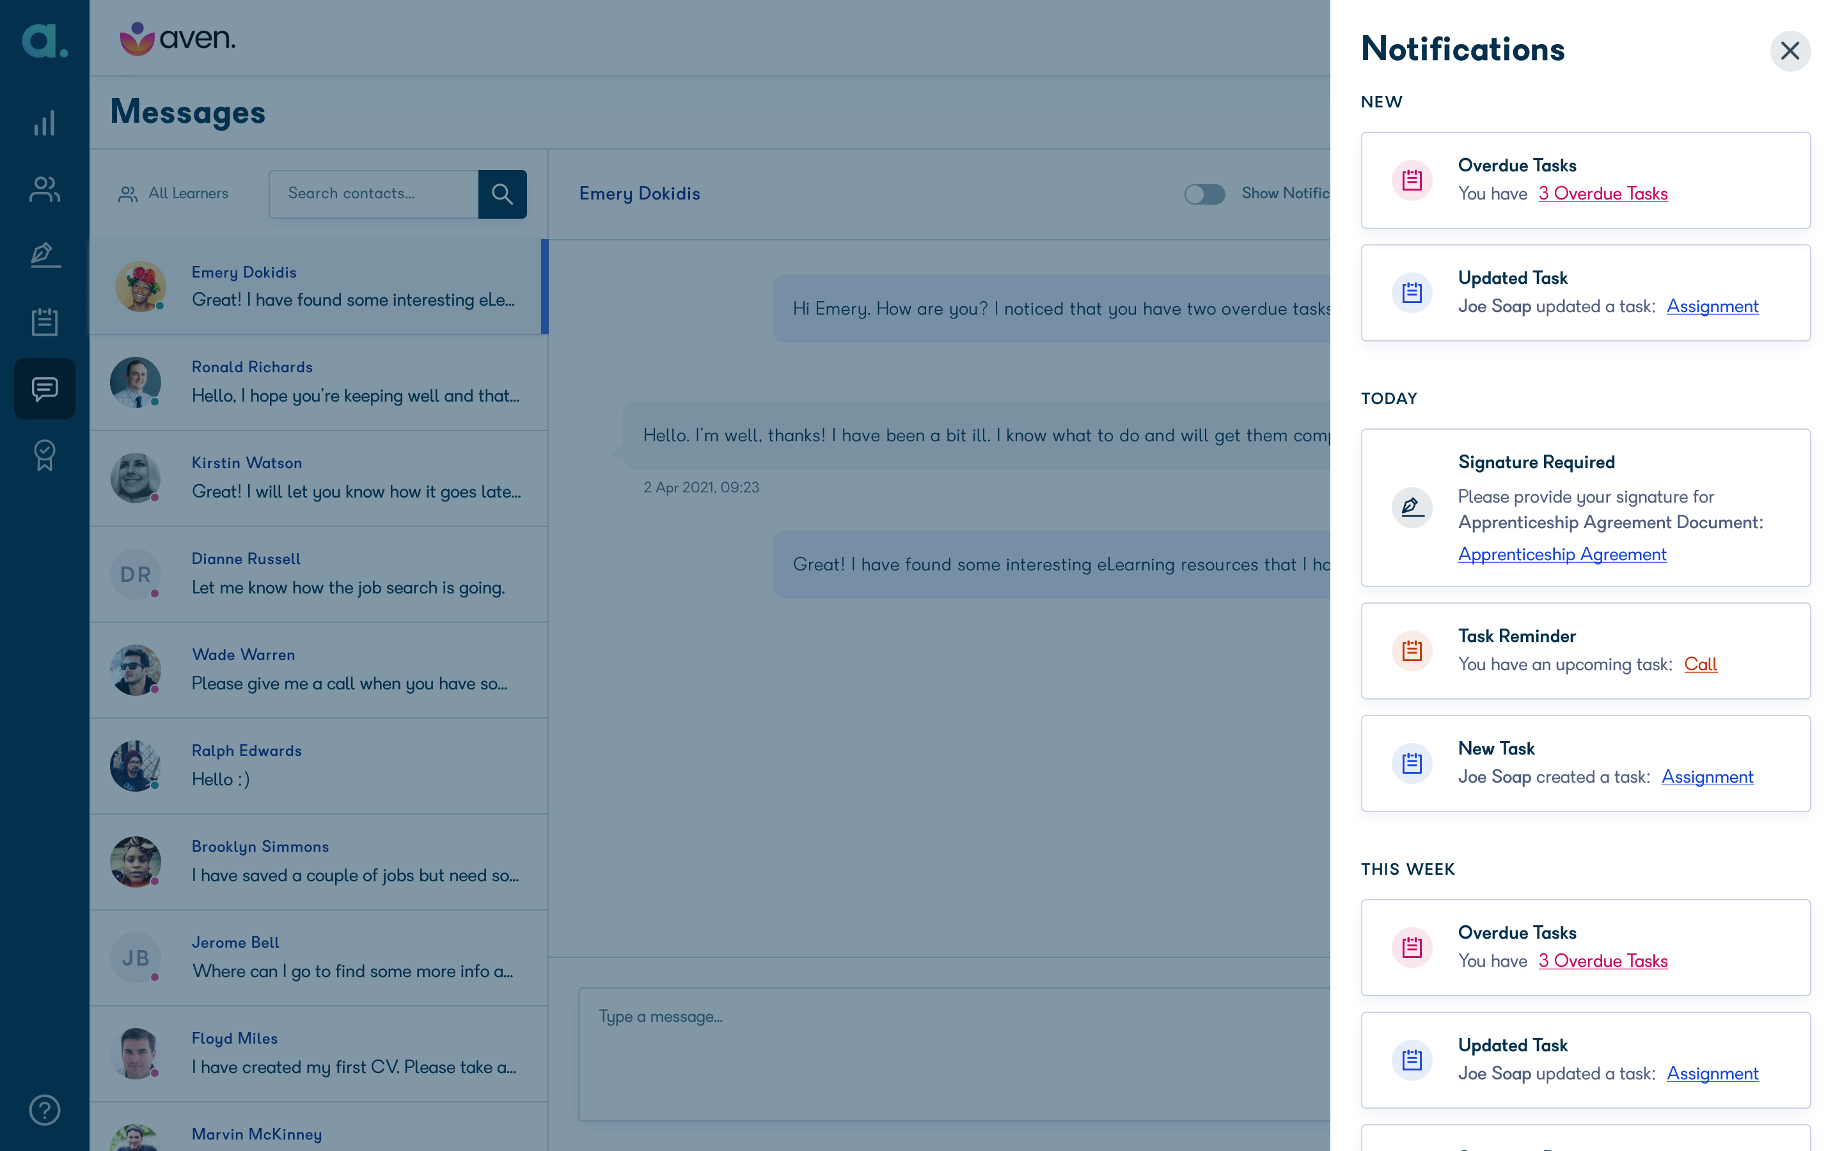Screen dimensions: 1842x1151
Task: Click the blue Updated Task icon under This Week
Action: pyautogui.click(x=1412, y=1060)
